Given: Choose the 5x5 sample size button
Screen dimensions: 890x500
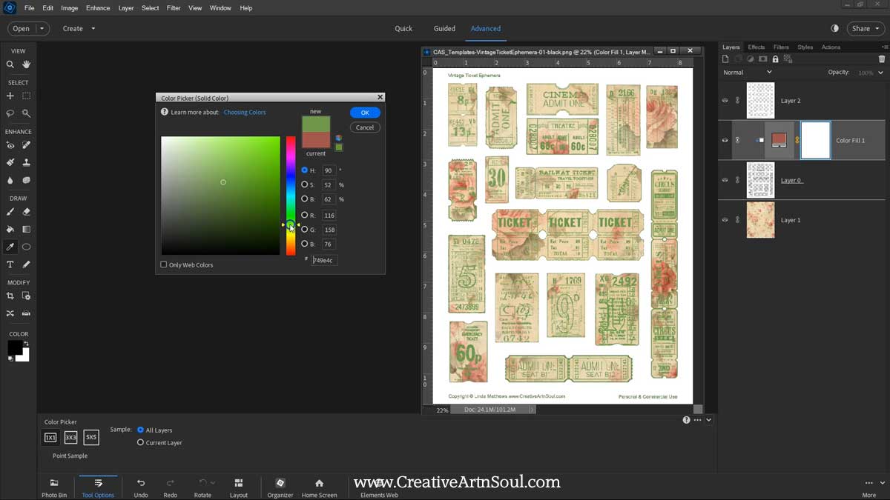Looking at the screenshot, I should point(91,437).
